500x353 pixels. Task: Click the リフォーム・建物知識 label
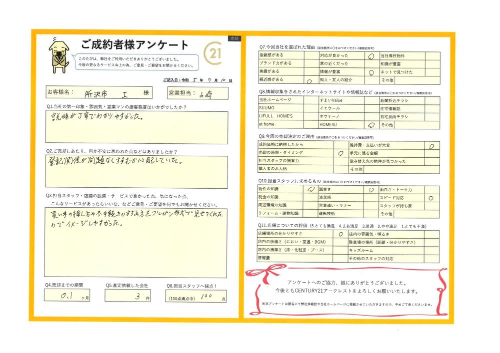coord(278,213)
